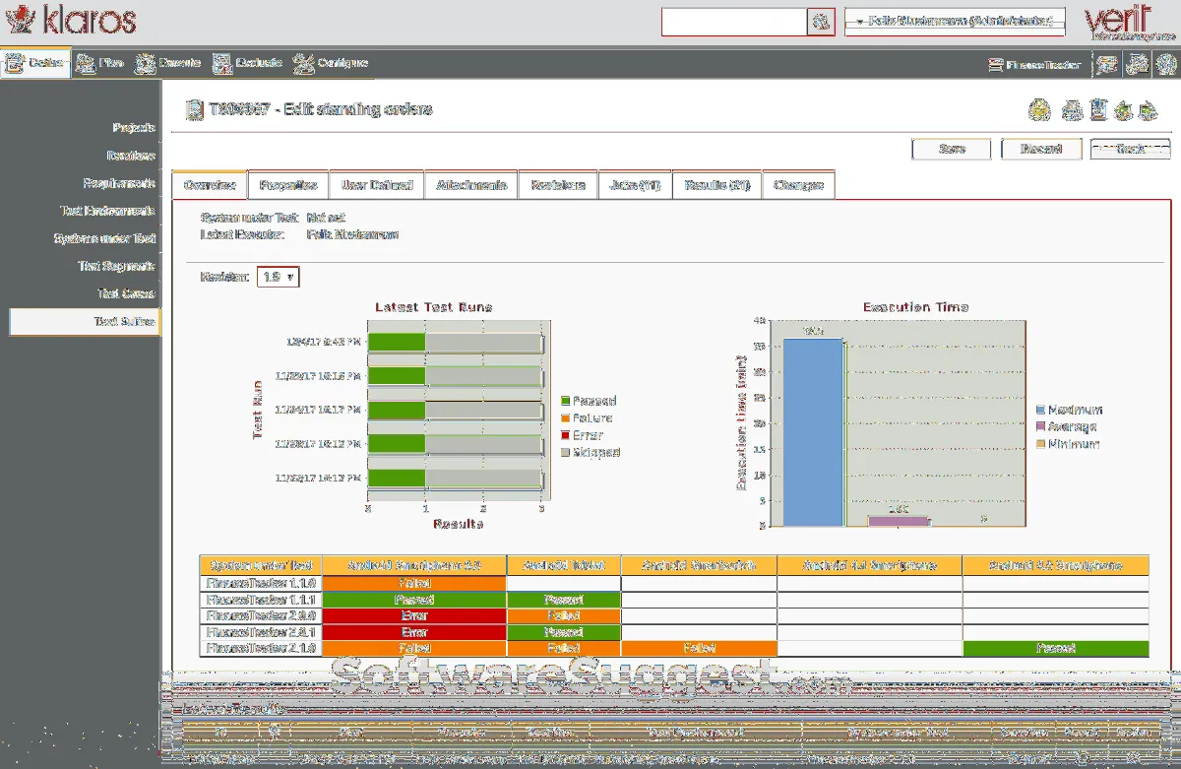Screen dimensions: 1181x769
Task: Go to Test Cases in the sidebar
Action: (126, 293)
